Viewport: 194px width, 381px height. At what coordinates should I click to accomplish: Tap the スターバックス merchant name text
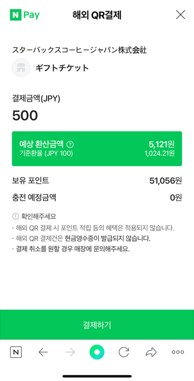pyautogui.click(x=79, y=50)
